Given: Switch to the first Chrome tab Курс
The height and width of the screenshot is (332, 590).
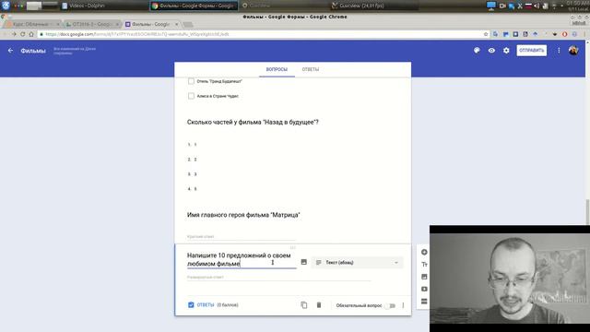Looking at the screenshot, I should (x=33, y=24).
